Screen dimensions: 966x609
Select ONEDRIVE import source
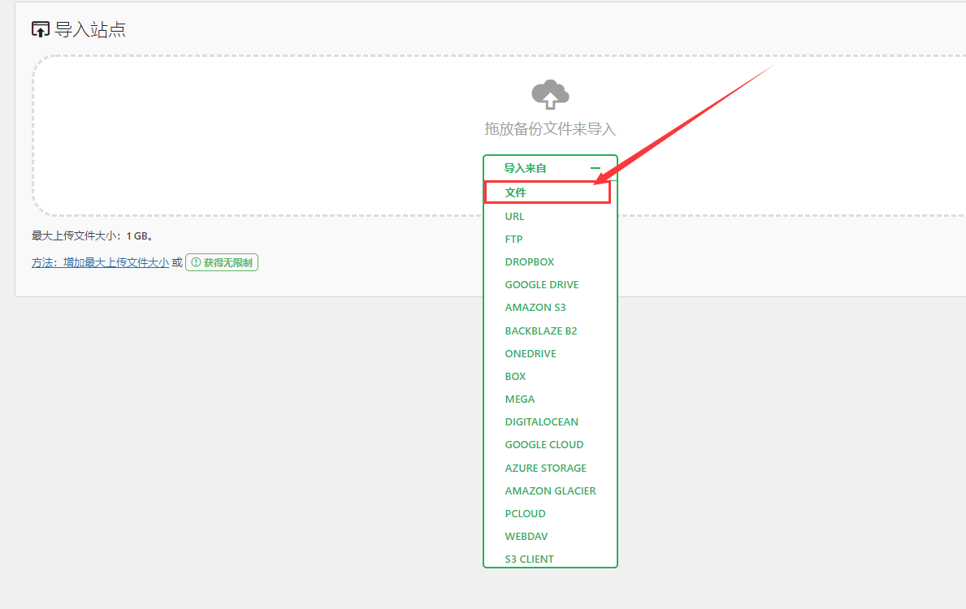point(531,353)
